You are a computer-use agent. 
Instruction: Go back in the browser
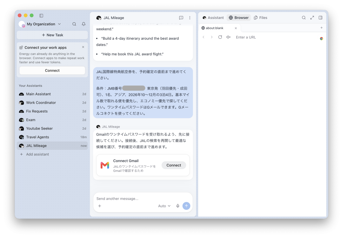point(203,37)
